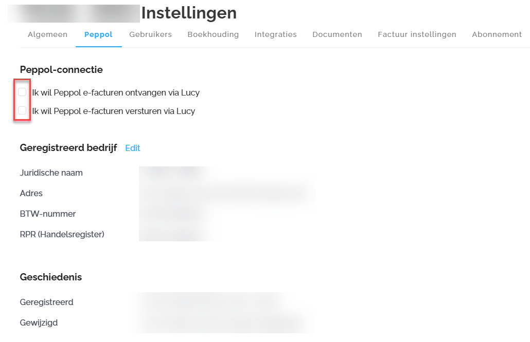Click the Gewijzigd history row
The width and height of the screenshot is (530, 342).
(x=166, y=323)
